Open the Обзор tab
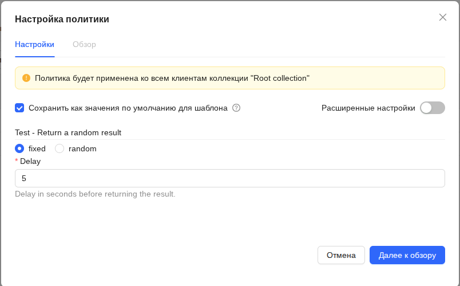460x286 pixels. point(84,44)
